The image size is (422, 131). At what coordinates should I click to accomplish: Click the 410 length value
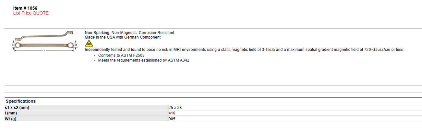172,113
